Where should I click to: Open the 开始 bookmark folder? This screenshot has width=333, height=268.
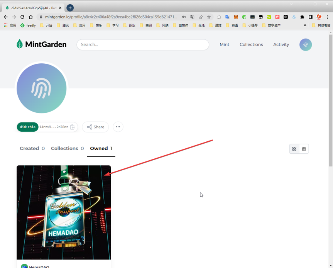[x=46, y=25]
